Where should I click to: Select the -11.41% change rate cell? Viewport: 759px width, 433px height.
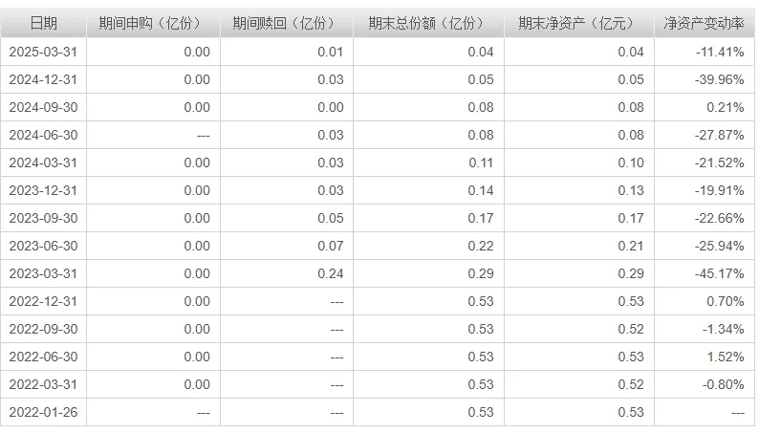pyautogui.click(x=720, y=52)
